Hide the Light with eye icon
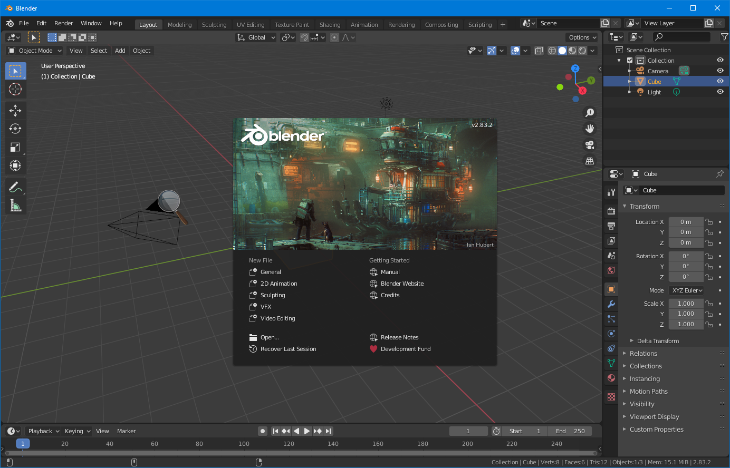Image resolution: width=730 pixels, height=468 pixels. (720, 92)
